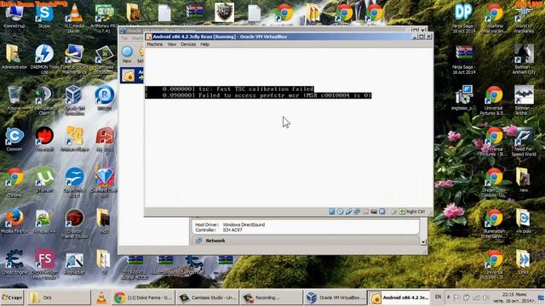Click the down arrow of VirtualBox Manager scrollbar
The image size is (545, 306).
423,242
